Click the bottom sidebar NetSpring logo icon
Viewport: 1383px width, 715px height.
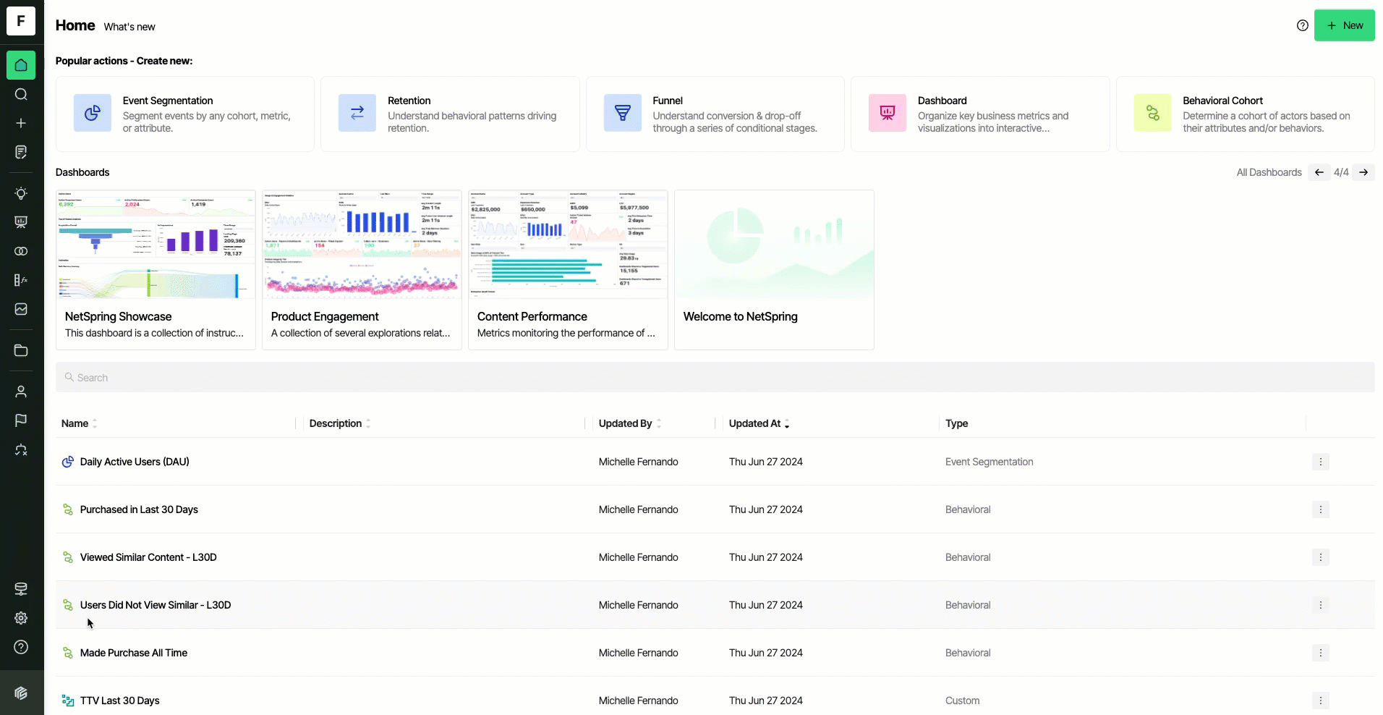coord(21,693)
